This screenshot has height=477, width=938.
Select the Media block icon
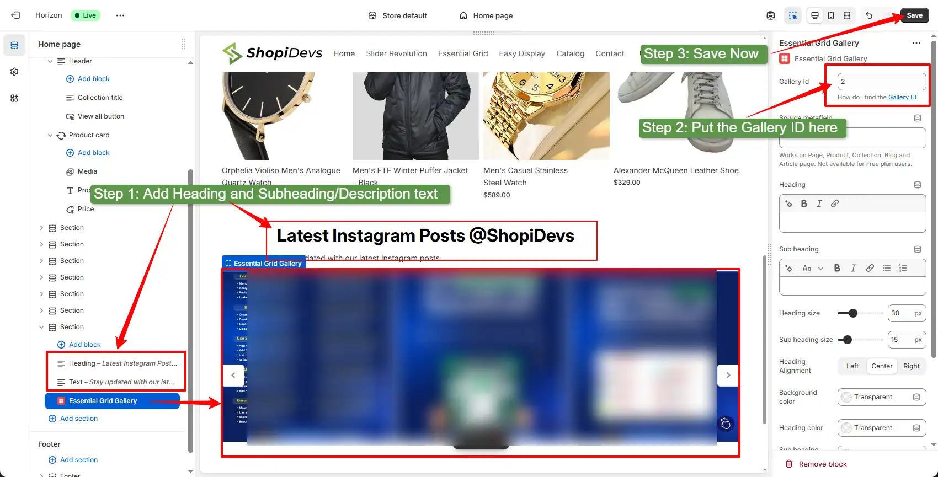click(x=70, y=171)
